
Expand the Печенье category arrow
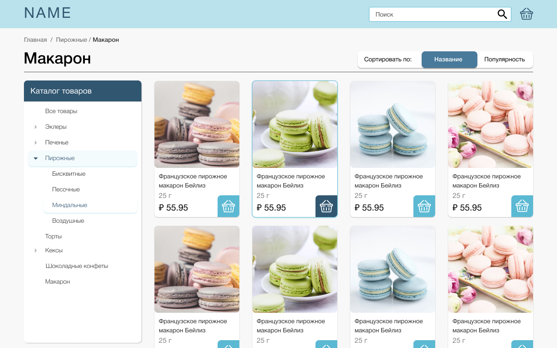[36, 143]
